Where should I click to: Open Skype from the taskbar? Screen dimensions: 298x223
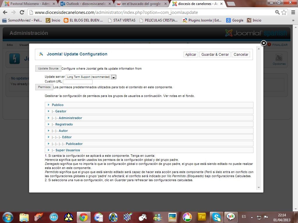[x=217, y=217]
